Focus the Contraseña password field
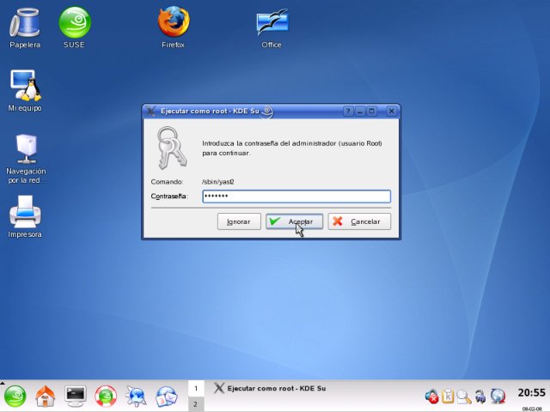This screenshot has height=412, width=550. 296,197
